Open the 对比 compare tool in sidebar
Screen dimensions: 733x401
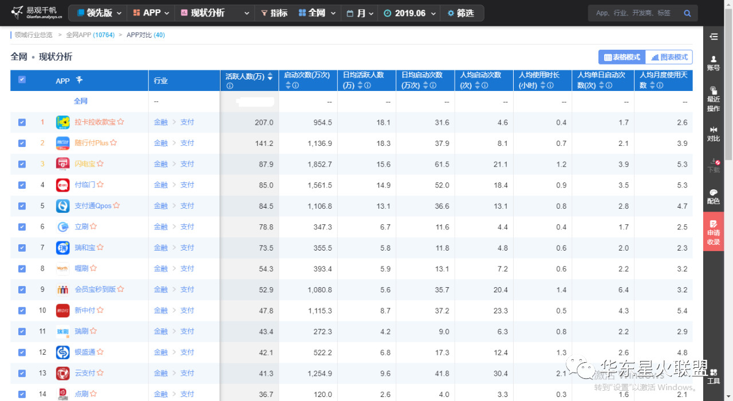pyautogui.click(x=714, y=134)
